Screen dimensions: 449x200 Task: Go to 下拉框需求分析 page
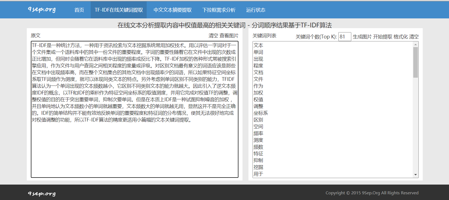point(219,10)
